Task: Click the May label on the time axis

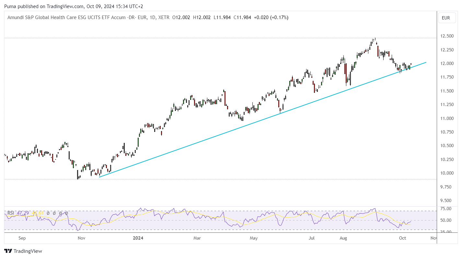Action: click(254, 238)
